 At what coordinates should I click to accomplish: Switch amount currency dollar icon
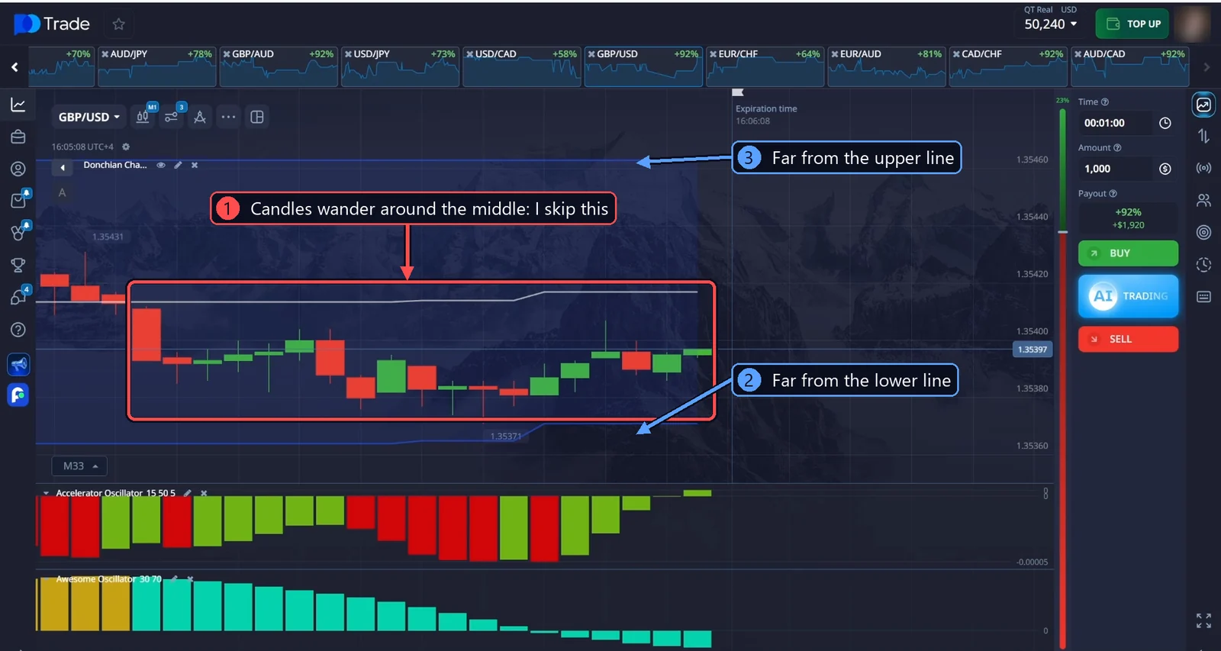1165,169
